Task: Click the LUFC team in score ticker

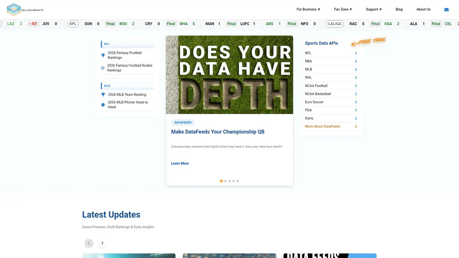Action: point(245,24)
